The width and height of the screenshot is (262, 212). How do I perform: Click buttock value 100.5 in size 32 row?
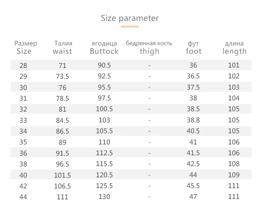[x=104, y=109]
